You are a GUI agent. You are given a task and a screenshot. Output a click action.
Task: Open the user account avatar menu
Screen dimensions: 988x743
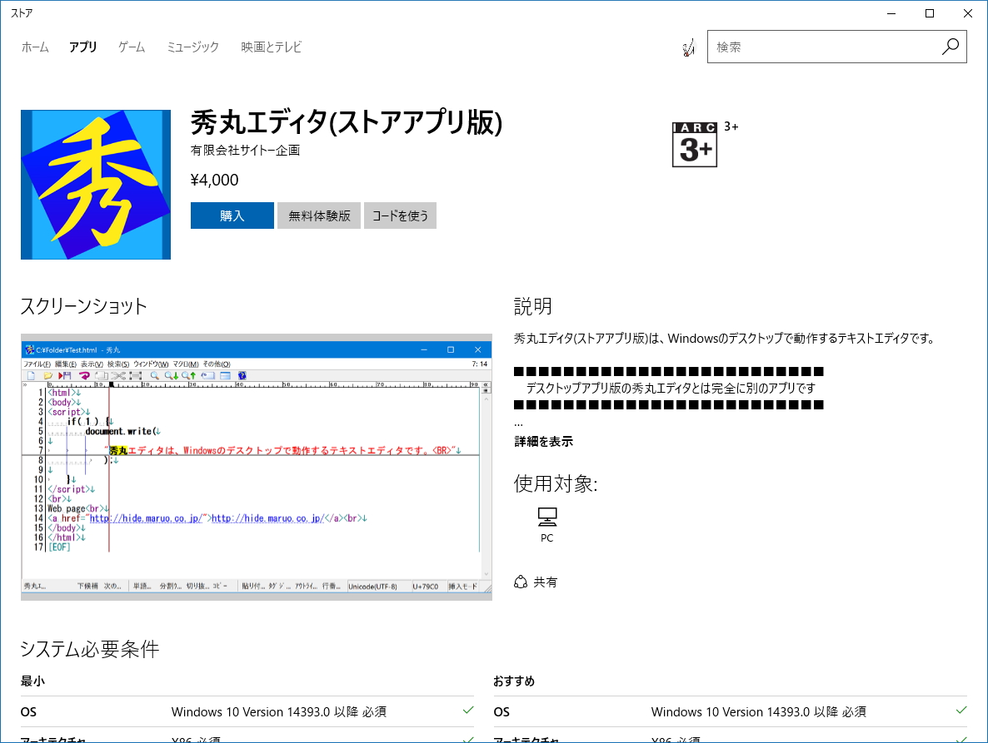689,47
